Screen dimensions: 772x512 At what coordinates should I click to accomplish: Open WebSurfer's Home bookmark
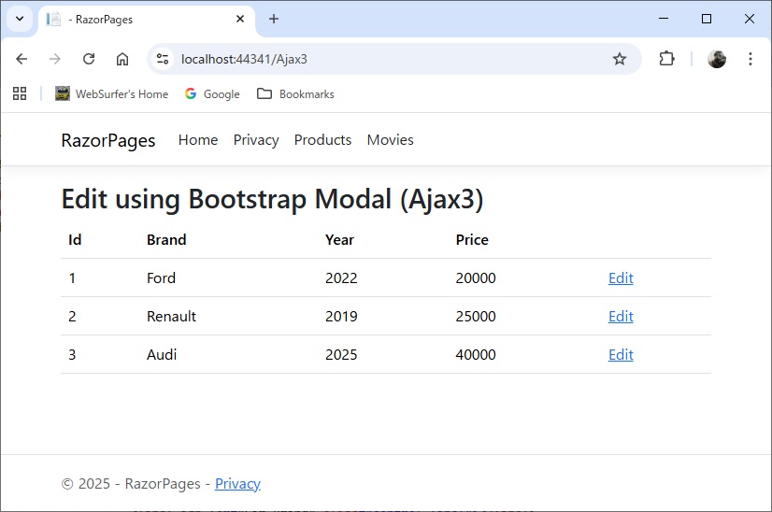click(x=112, y=93)
